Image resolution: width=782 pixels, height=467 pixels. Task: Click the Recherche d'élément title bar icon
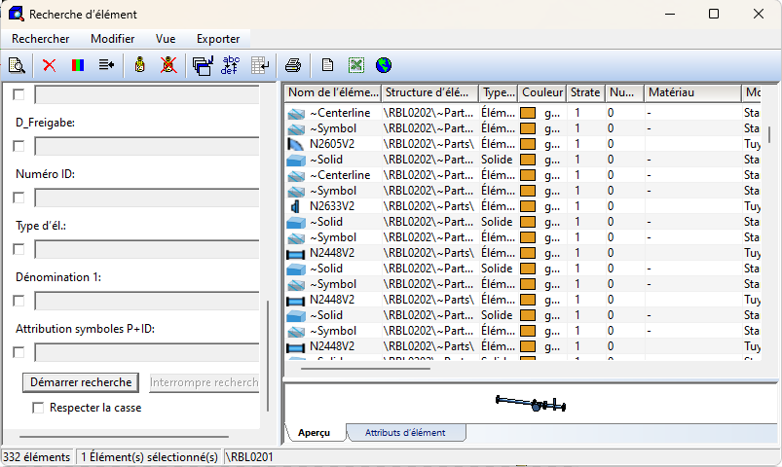tap(17, 14)
